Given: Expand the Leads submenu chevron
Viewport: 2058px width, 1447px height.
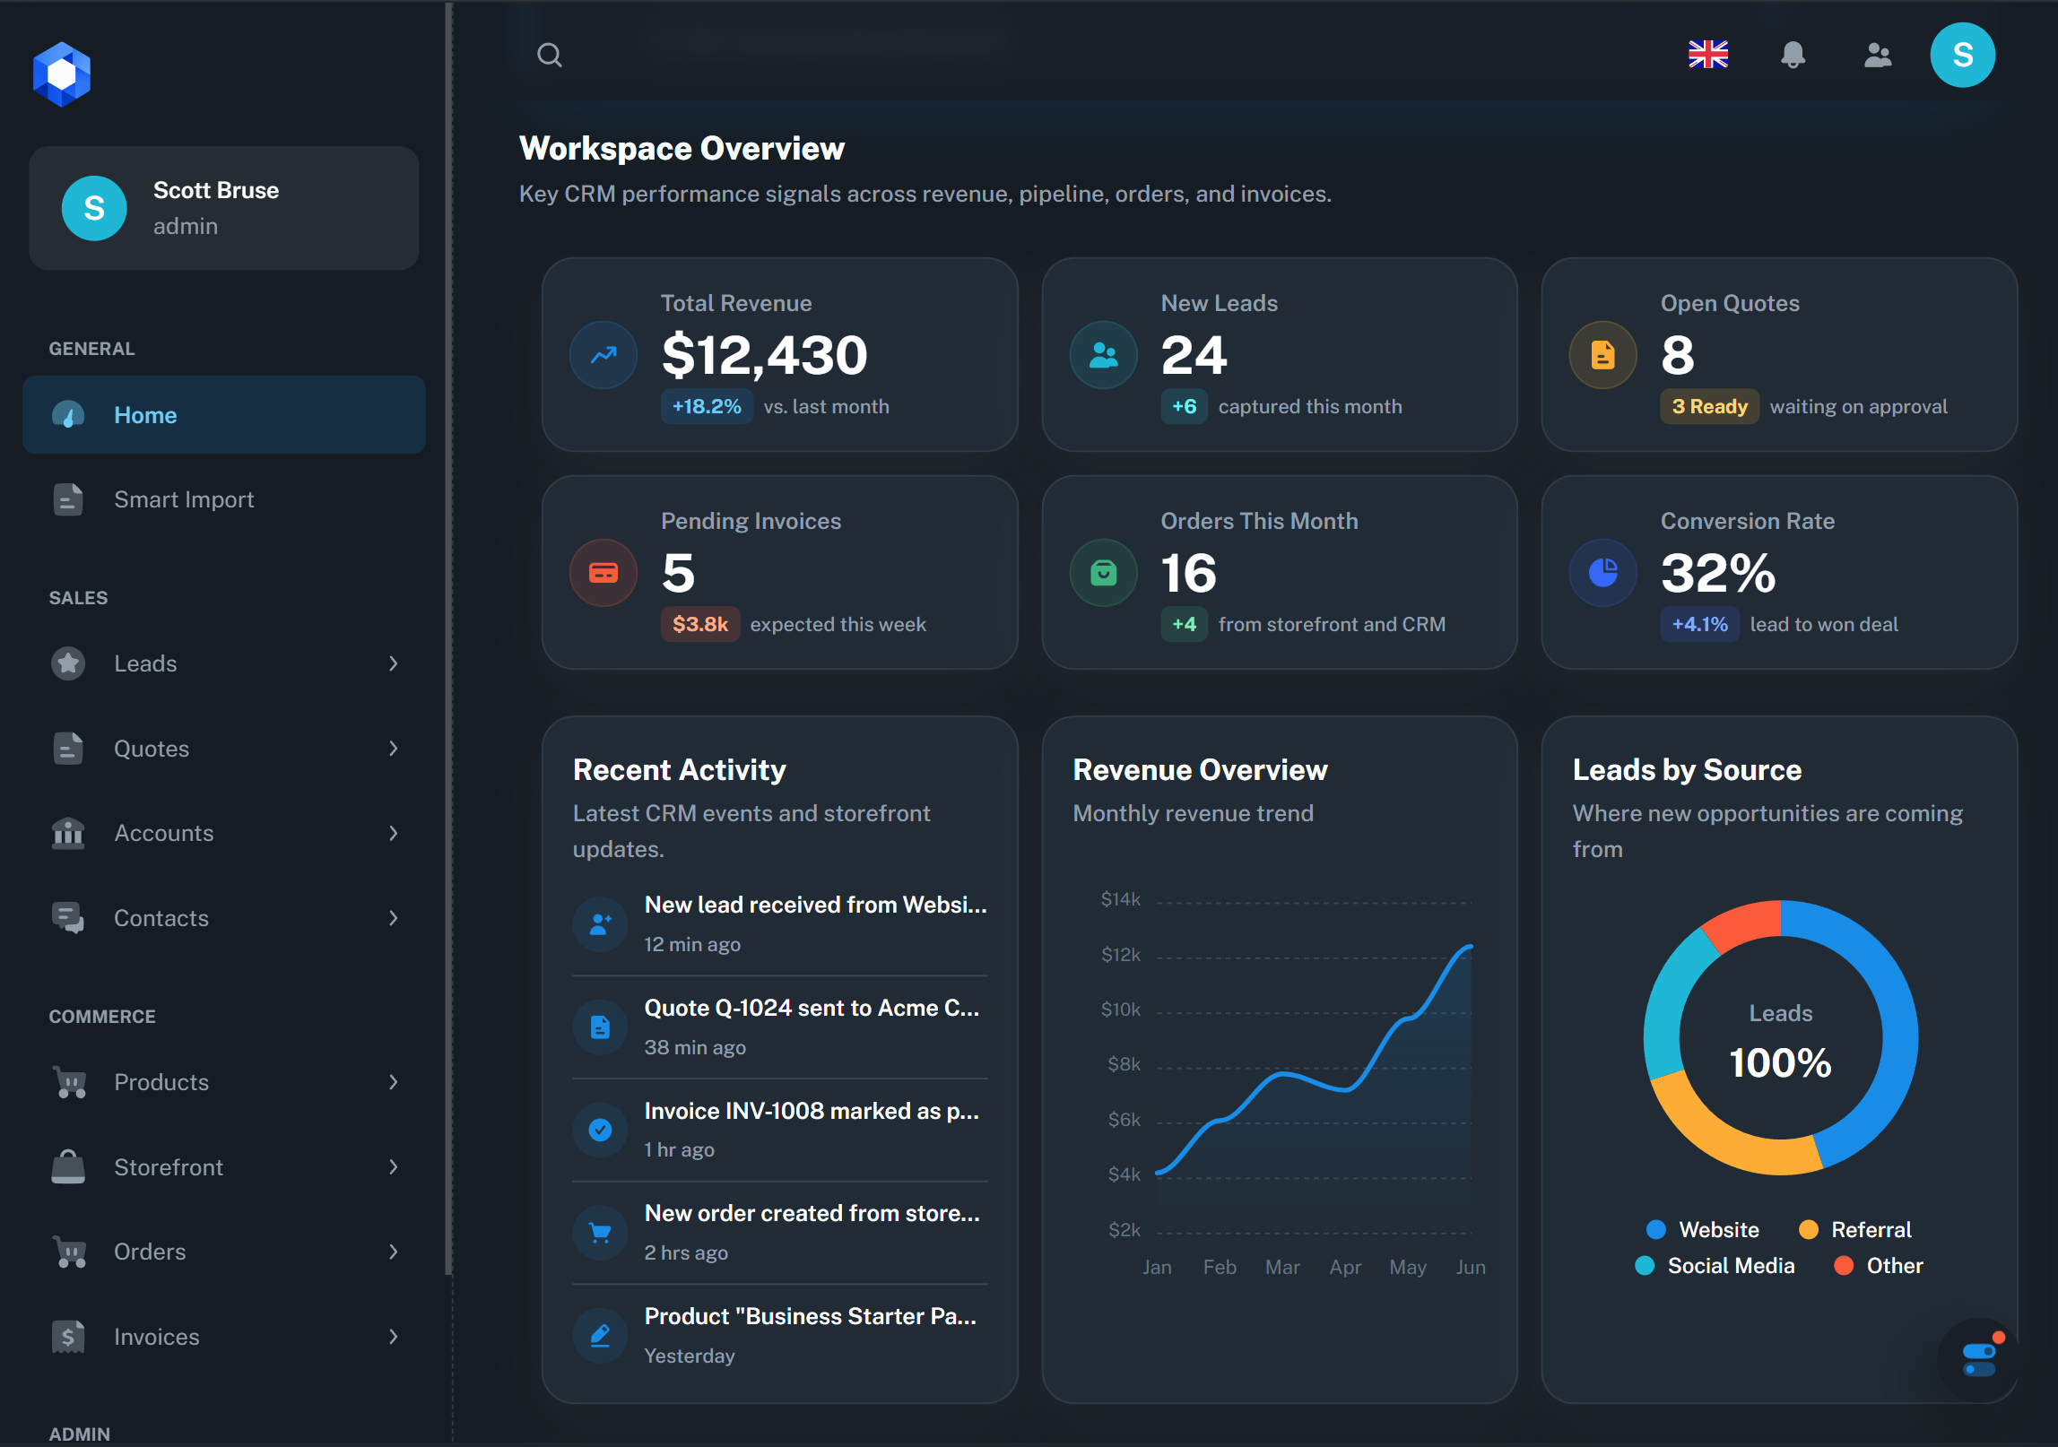Looking at the screenshot, I should [393, 663].
